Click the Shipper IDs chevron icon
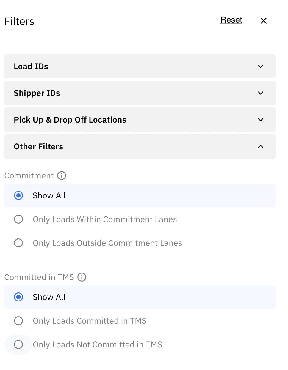Viewport: 288px width, 370px height. tap(260, 93)
